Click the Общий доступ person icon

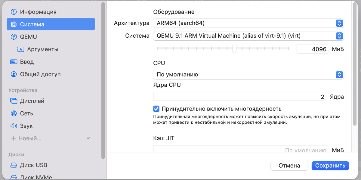point(14,74)
